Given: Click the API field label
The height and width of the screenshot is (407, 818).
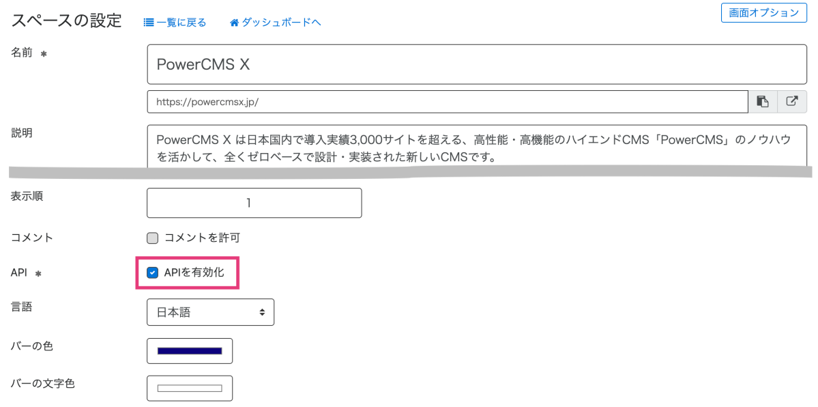Looking at the screenshot, I should [x=19, y=272].
